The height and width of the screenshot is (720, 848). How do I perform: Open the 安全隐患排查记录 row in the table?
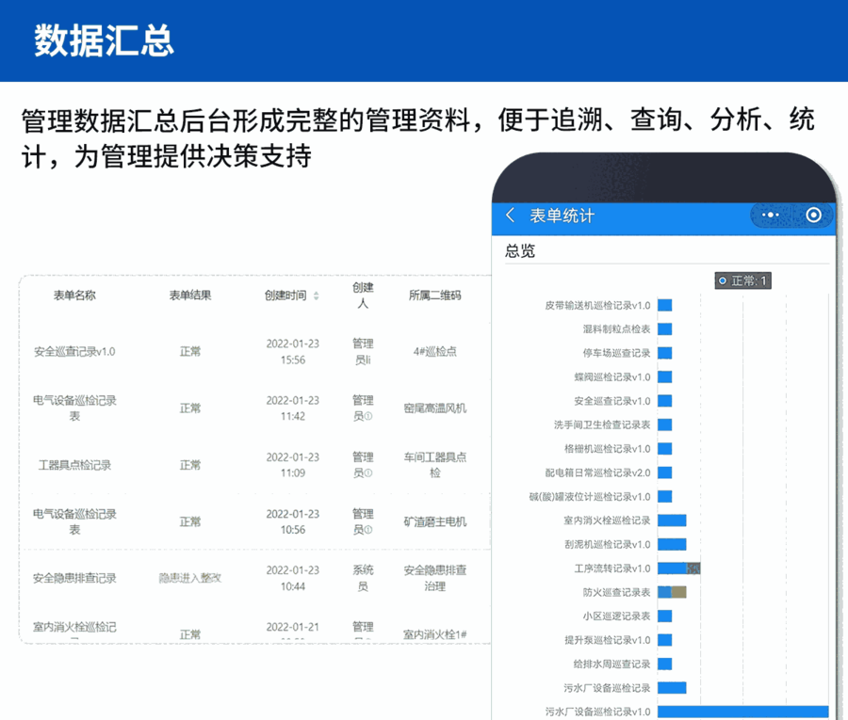click(74, 578)
